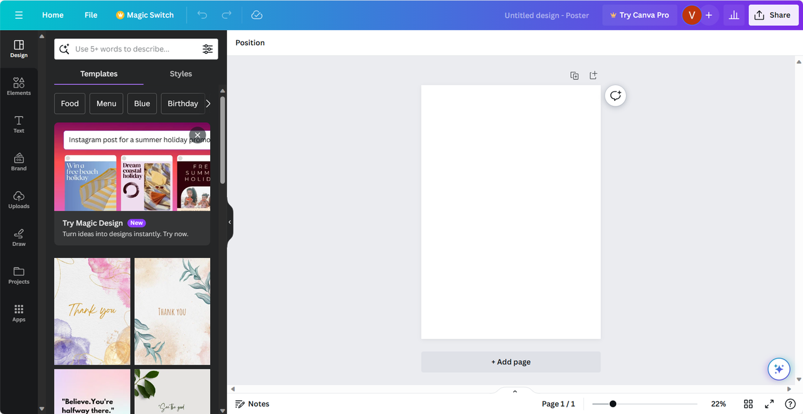The height and width of the screenshot is (414, 803).
Task: Click the Magic Design prompt example field
Action: [137, 140]
